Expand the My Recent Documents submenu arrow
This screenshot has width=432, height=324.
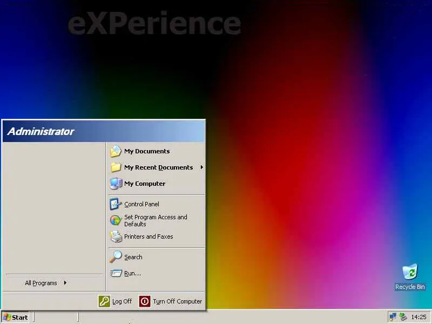(201, 167)
